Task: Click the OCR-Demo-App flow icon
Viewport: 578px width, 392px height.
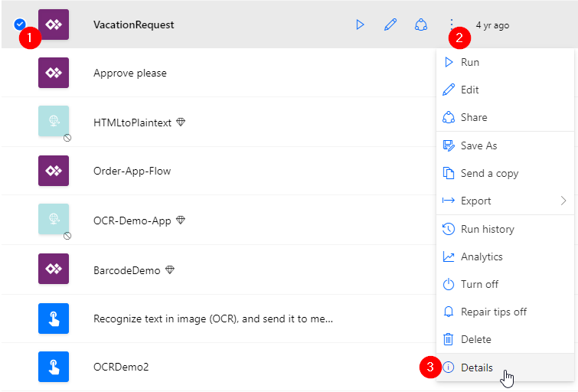Action: 54,219
